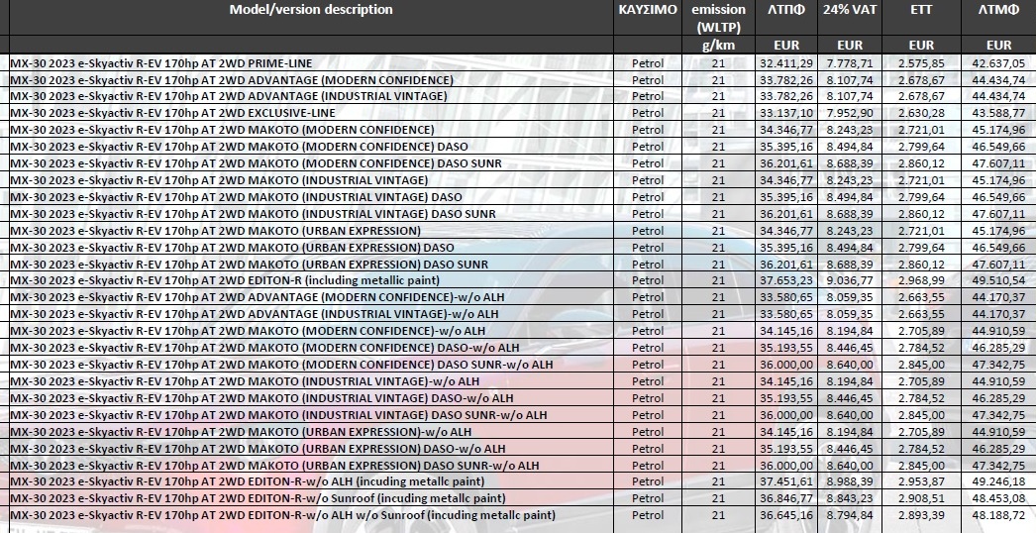
Task: Click the Model/version description column header
Action: [x=310, y=10]
